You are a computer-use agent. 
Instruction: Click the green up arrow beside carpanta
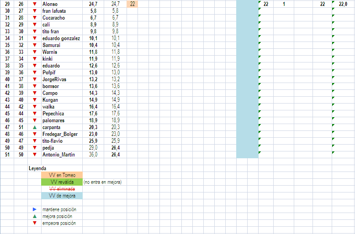(35, 127)
